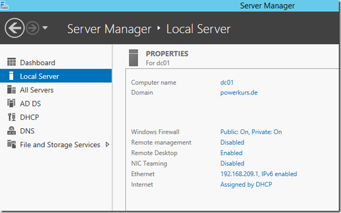Click NIC Teaming Disabled link
The image size is (341, 213).
(x=232, y=163)
